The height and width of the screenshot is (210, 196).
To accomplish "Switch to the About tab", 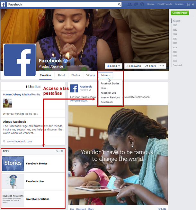I will [x=61, y=75].
